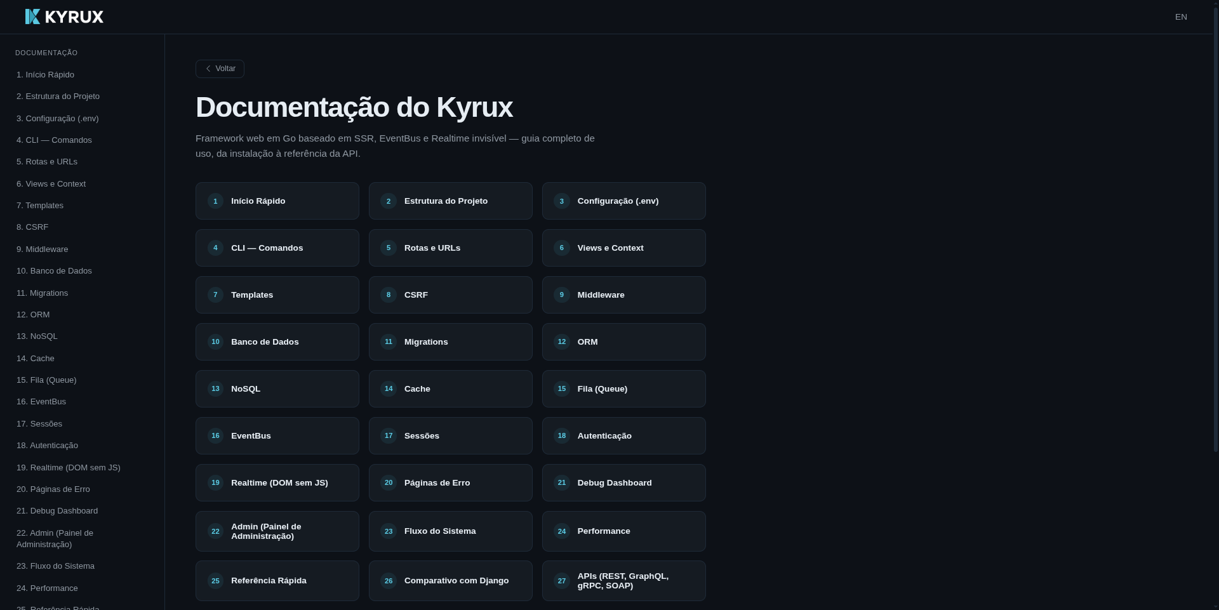Viewport: 1219px width, 610px height.
Task: Open the Debug Dashboard card
Action: click(624, 483)
